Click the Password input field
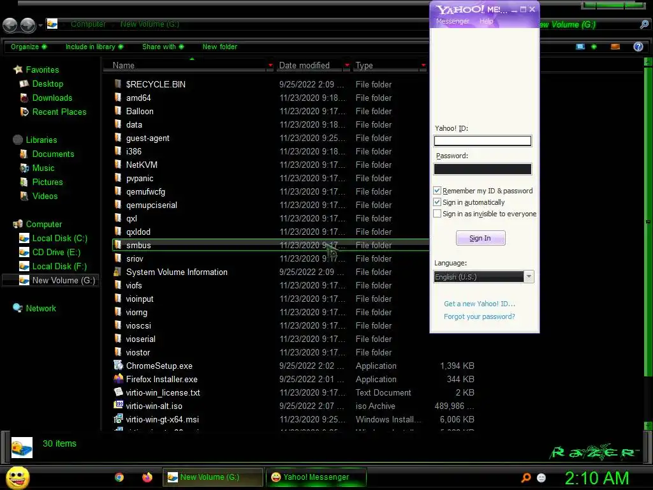Screen dimensions: 653x490 click(482, 168)
